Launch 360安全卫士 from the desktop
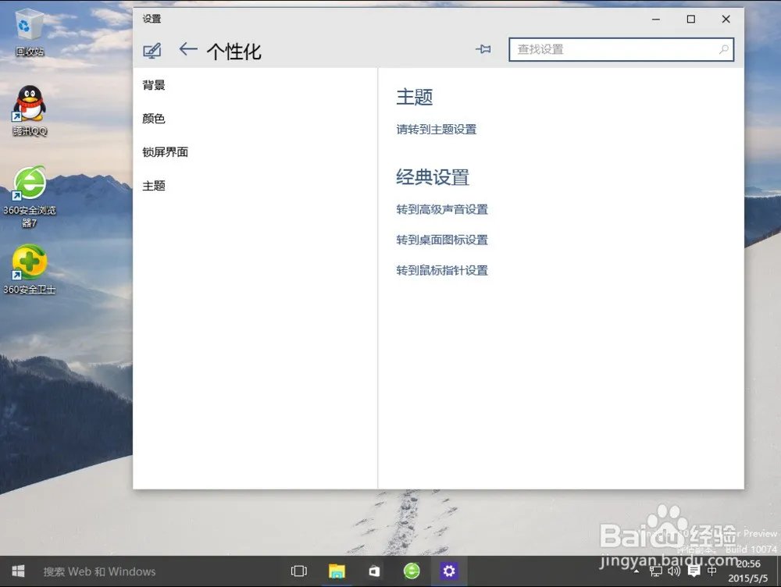This screenshot has width=781, height=587. click(x=29, y=265)
